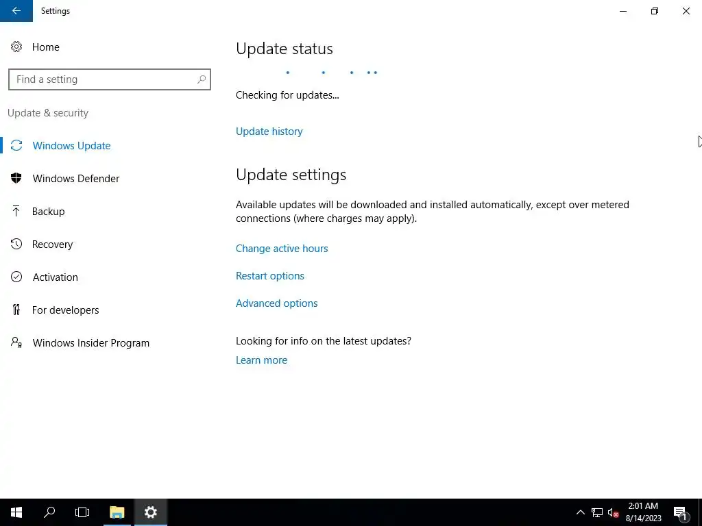Click the For developers tools icon
Image resolution: width=702 pixels, height=526 pixels.
pyautogui.click(x=16, y=310)
